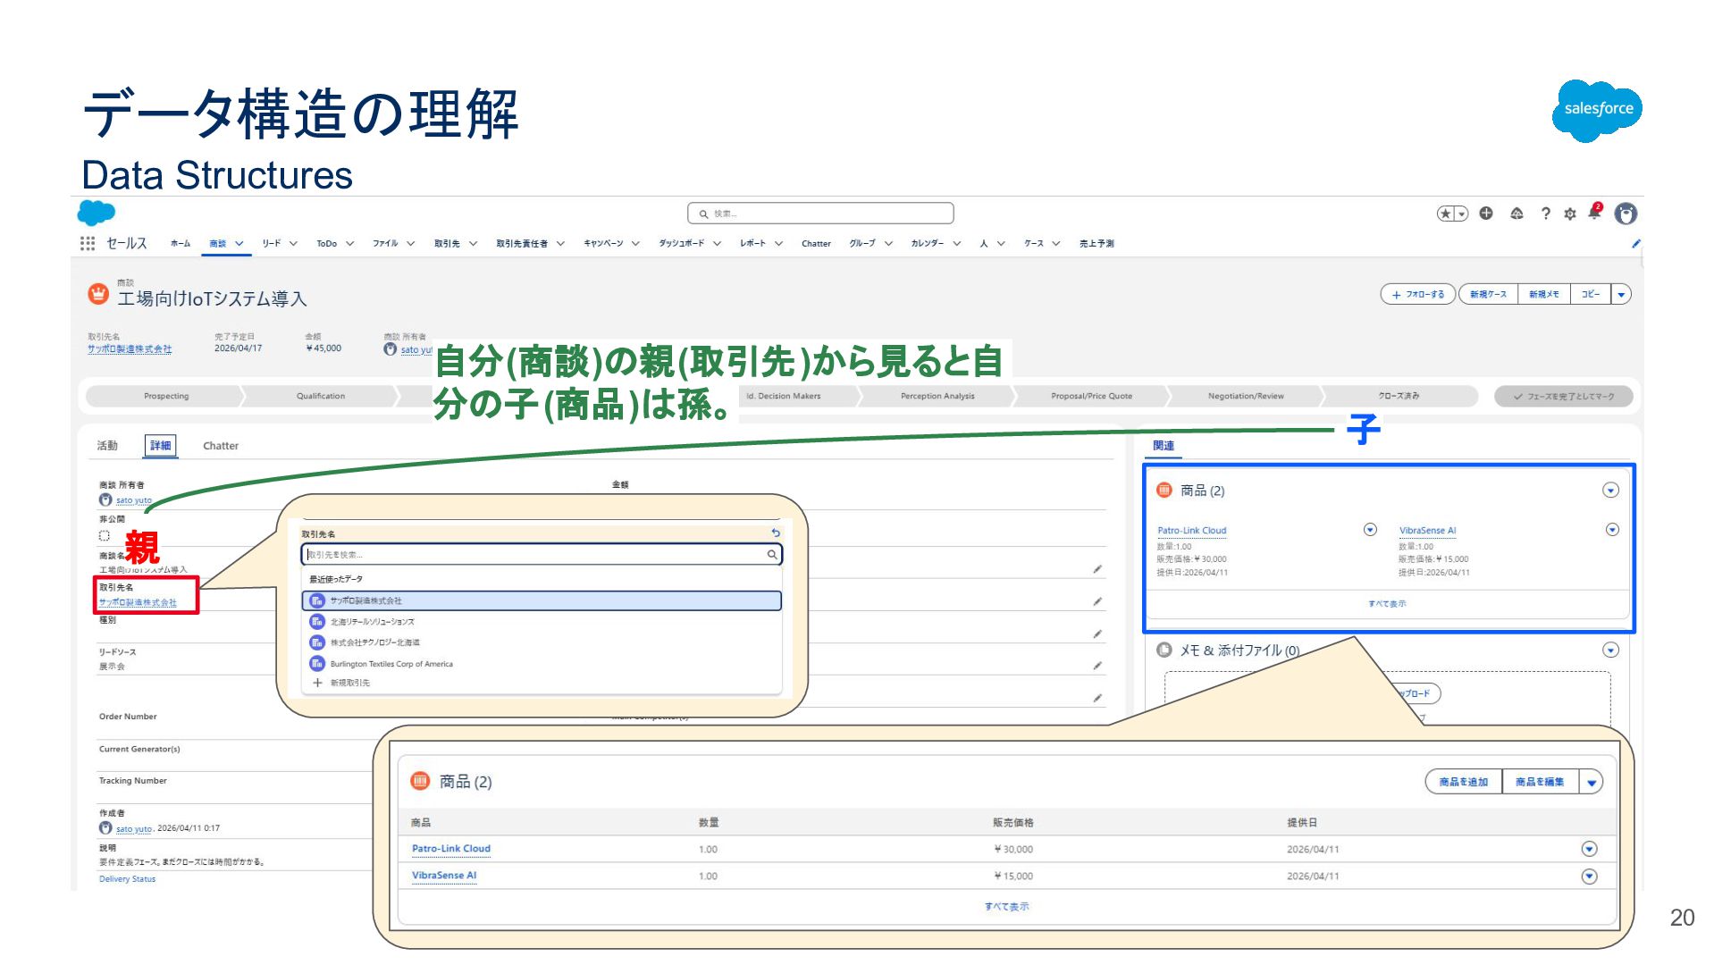
Task: Click フェーズを完了としてマーク button
Action: (1564, 396)
